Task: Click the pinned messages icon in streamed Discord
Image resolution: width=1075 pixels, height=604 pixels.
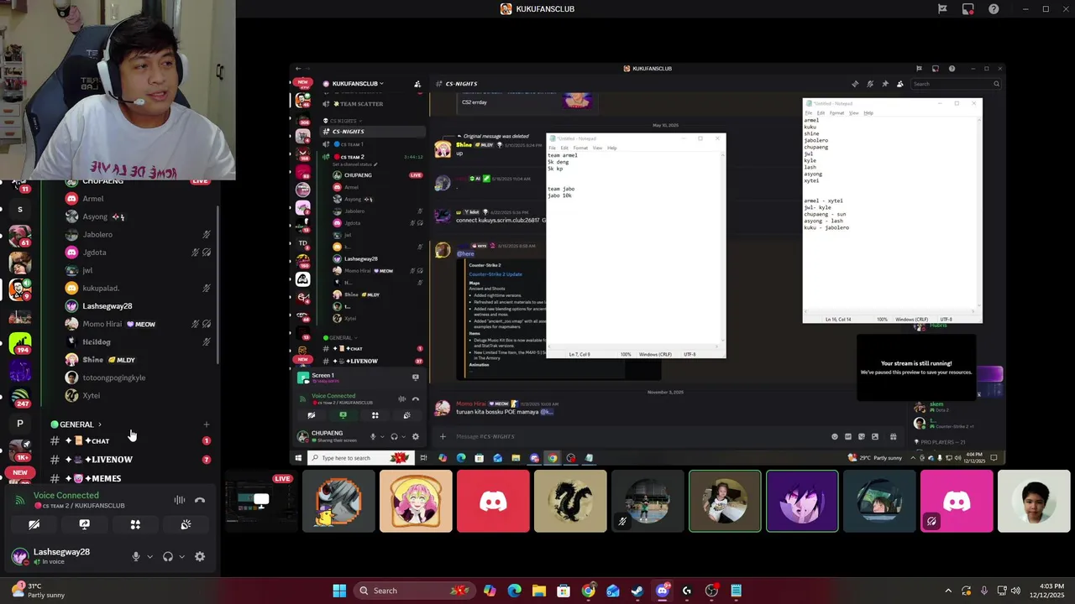Action: click(885, 84)
